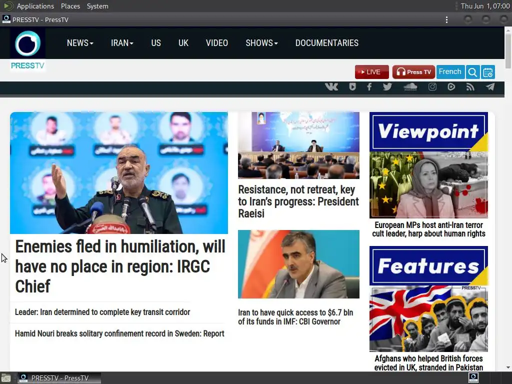Open the schedule calendar icon

point(488,72)
